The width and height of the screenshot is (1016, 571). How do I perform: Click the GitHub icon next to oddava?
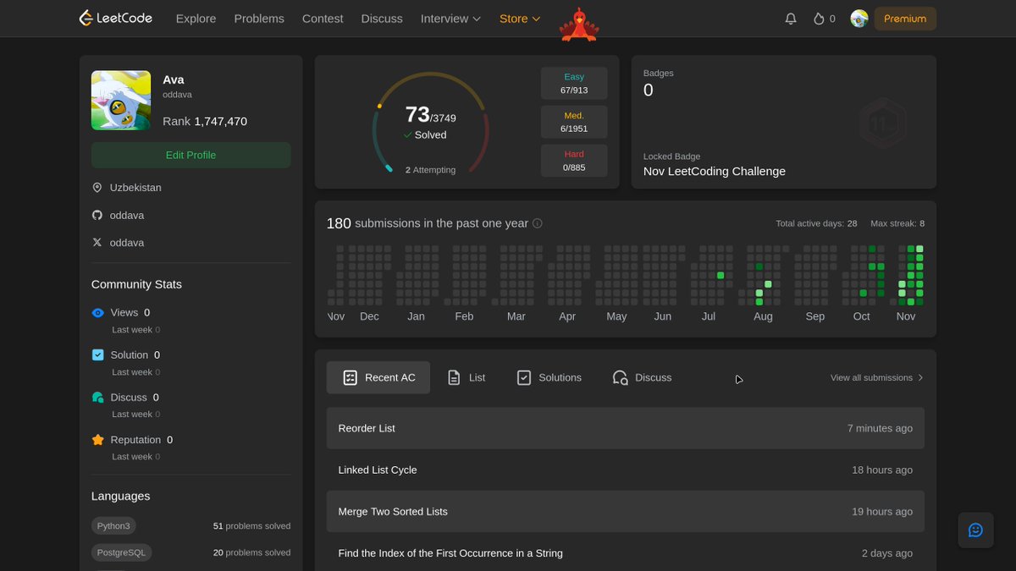97,216
